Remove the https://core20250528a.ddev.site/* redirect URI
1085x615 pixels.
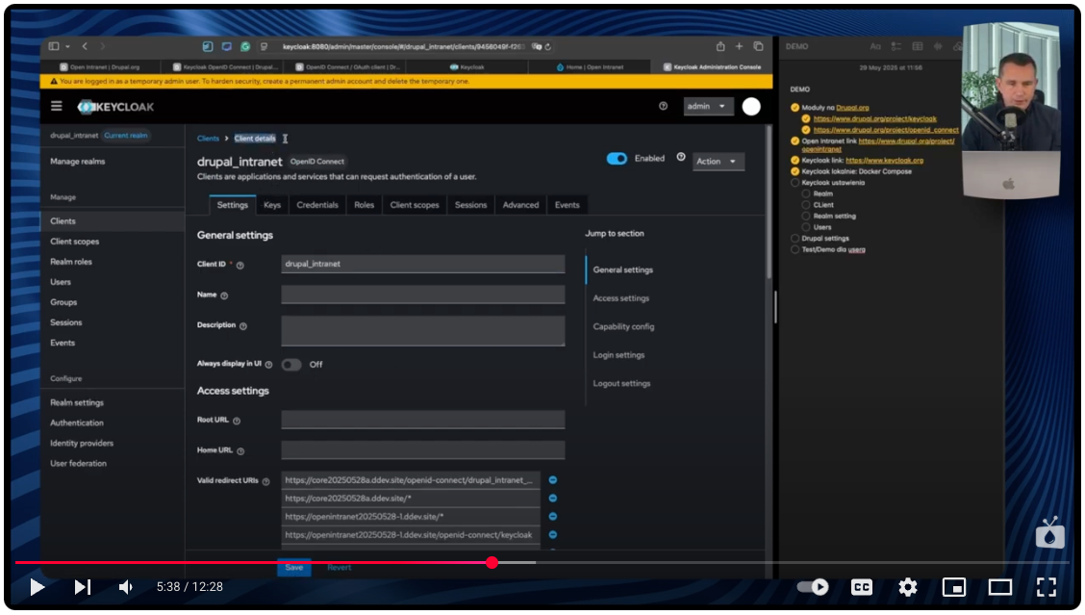pyautogui.click(x=553, y=498)
